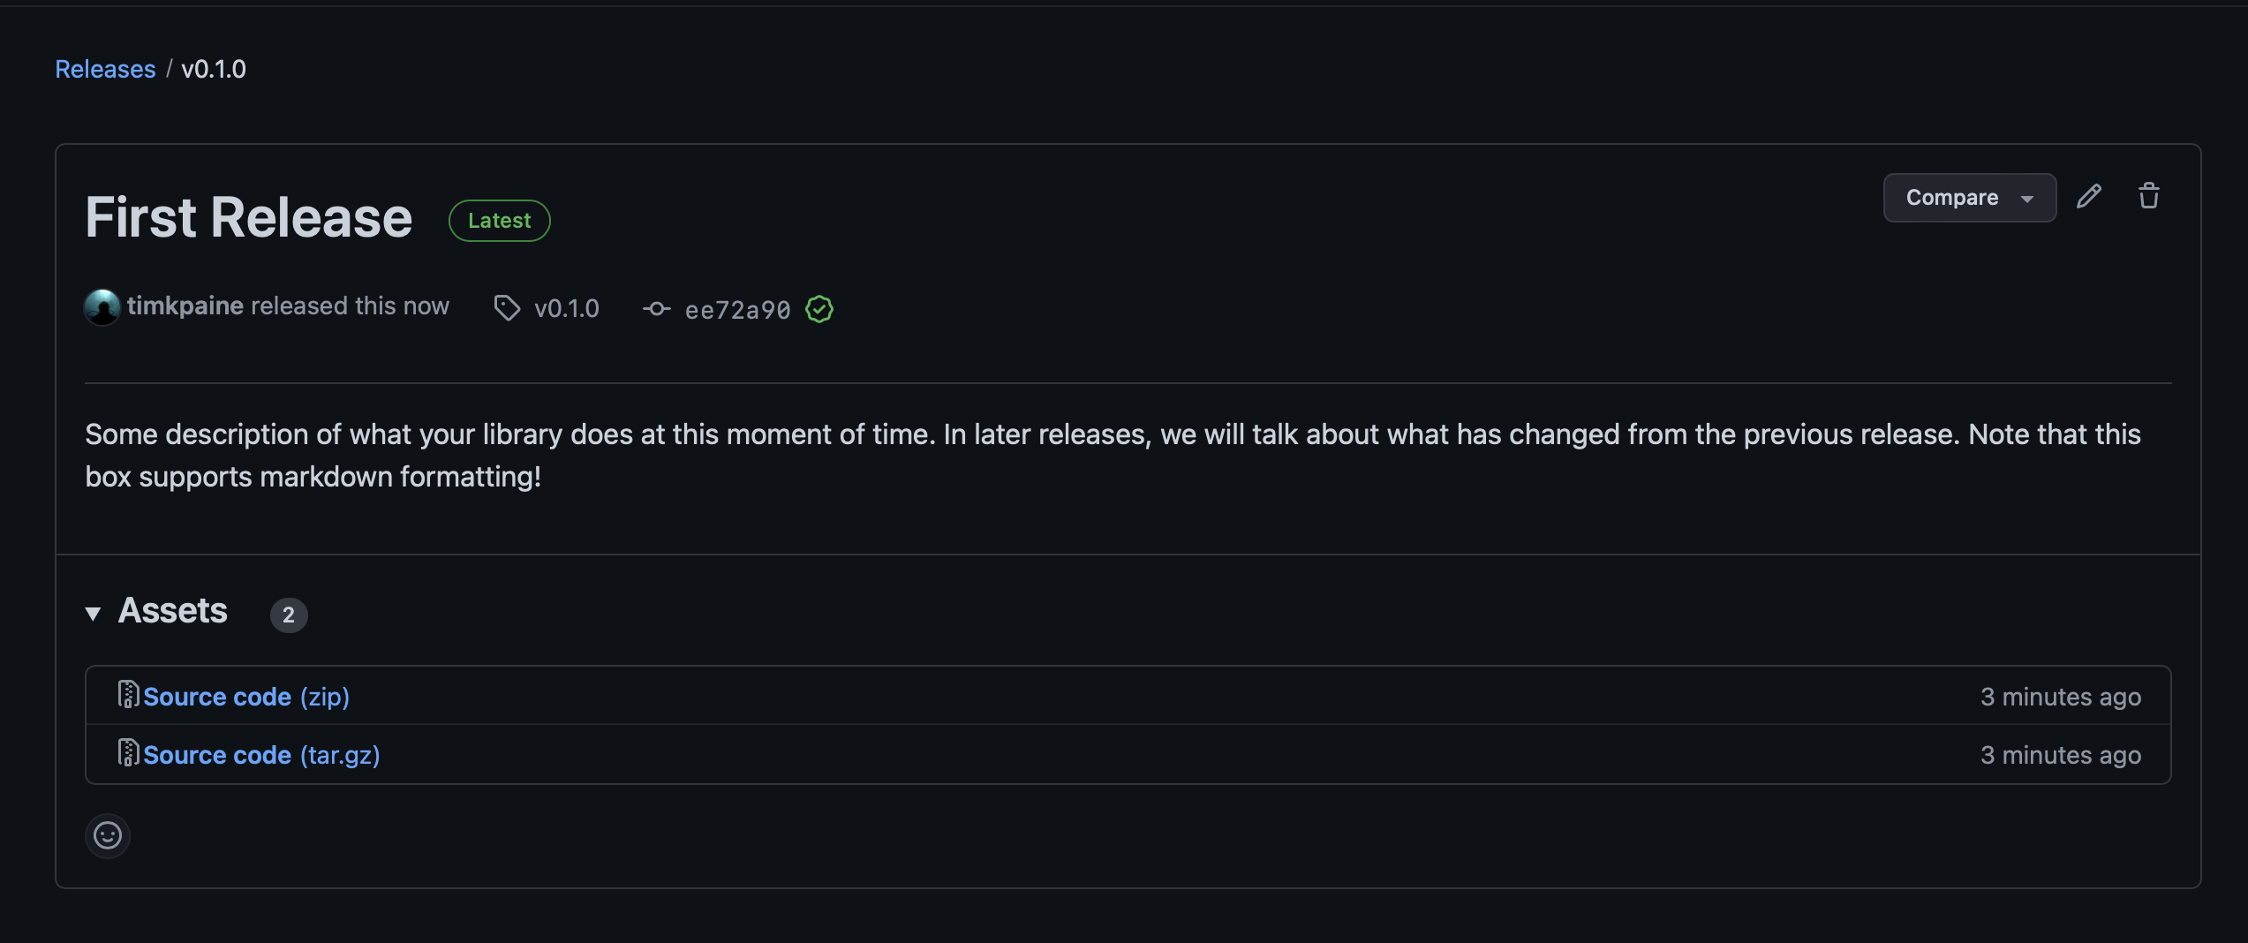Open the v0.1.0 tag link
This screenshot has height=943, width=2248.
(567, 308)
